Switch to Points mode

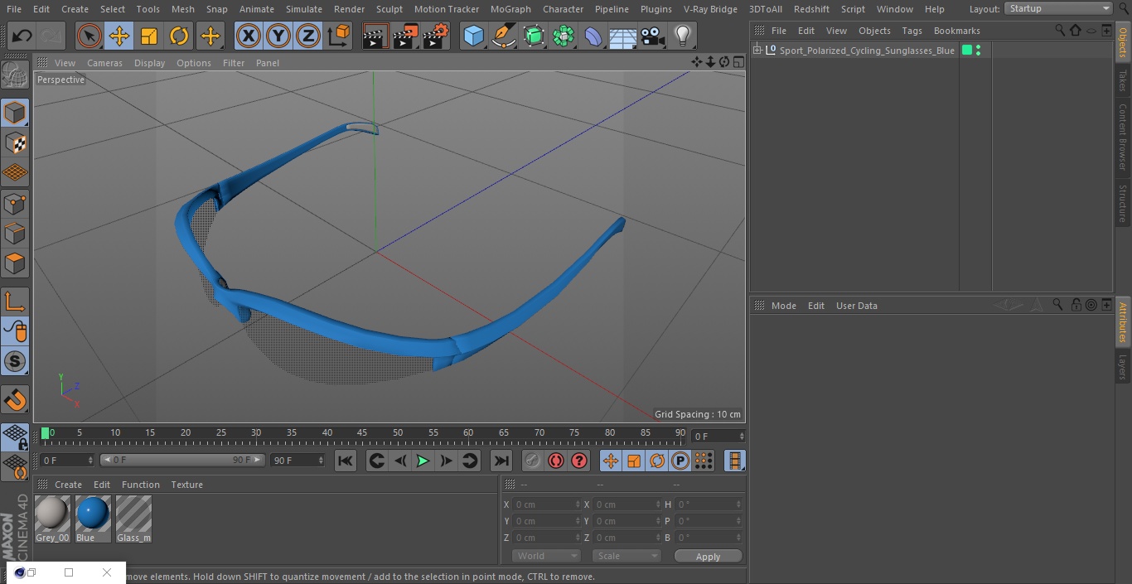pos(15,203)
